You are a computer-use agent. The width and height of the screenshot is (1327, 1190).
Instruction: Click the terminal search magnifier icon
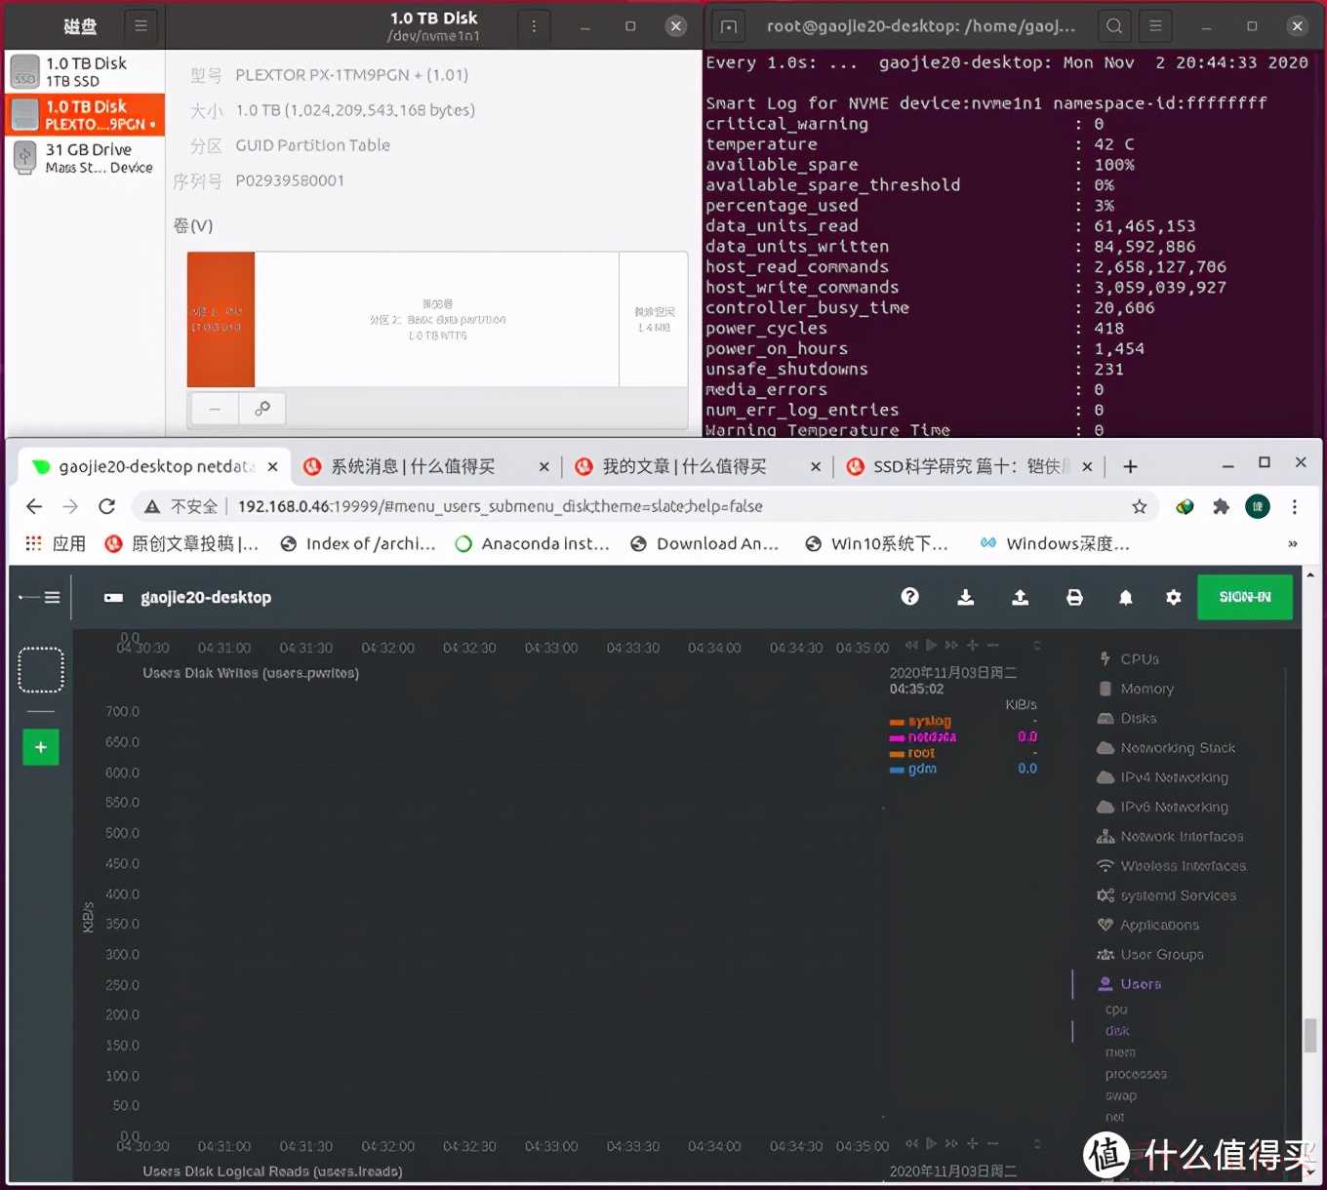tap(1113, 26)
